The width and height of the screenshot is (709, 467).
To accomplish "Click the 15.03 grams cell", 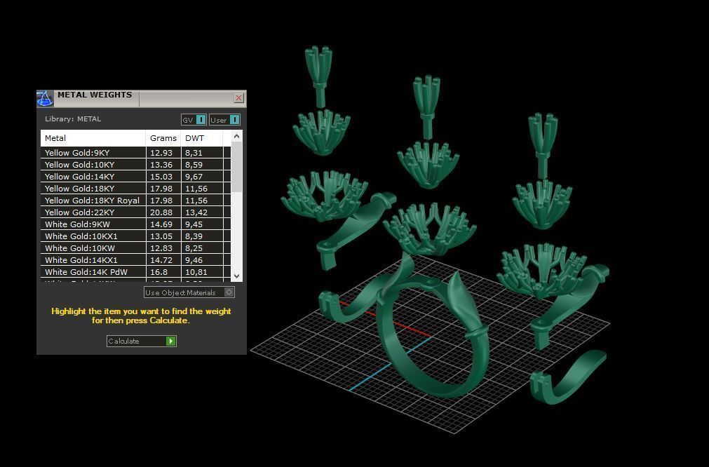I will pos(163,177).
